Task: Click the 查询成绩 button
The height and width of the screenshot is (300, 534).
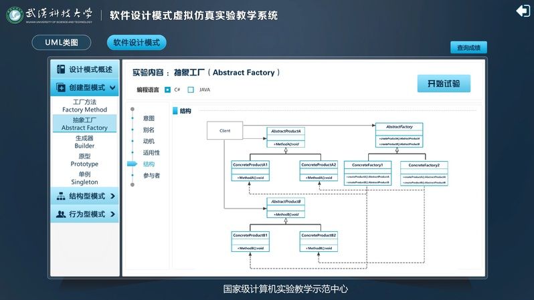Action: pyautogui.click(x=468, y=47)
